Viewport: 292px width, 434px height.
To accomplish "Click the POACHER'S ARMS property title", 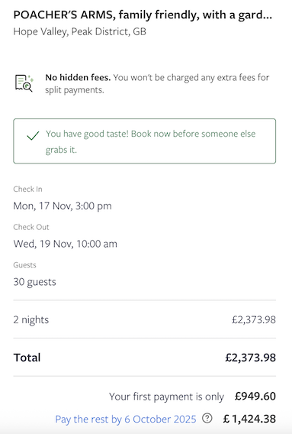I will tap(143, 15).
